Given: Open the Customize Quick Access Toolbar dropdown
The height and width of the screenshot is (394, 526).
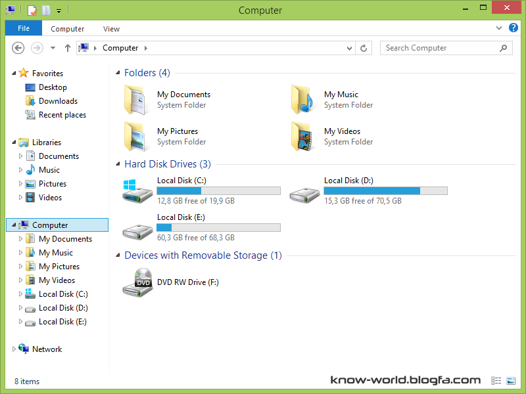Looking at the screenshot, I should pos(58,10).
